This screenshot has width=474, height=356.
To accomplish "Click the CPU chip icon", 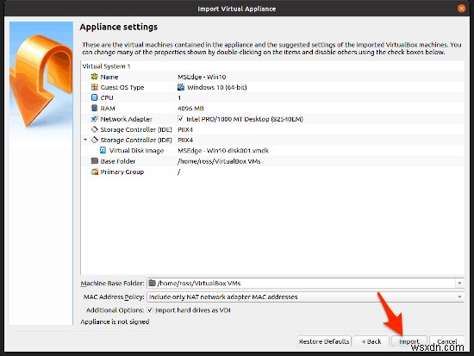I will click(x=94, y=97).
